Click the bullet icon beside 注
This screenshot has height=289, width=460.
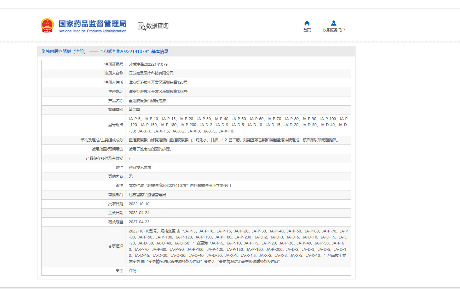click(117, 271)
